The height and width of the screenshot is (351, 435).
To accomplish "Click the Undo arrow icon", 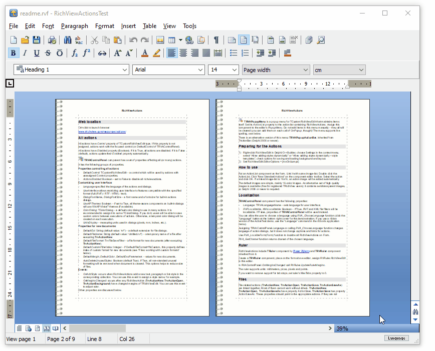I will click(x=133, y=40).
